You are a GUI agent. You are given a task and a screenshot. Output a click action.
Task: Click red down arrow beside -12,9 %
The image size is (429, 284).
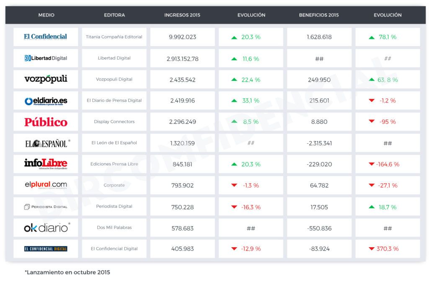(x=234, y=249)
